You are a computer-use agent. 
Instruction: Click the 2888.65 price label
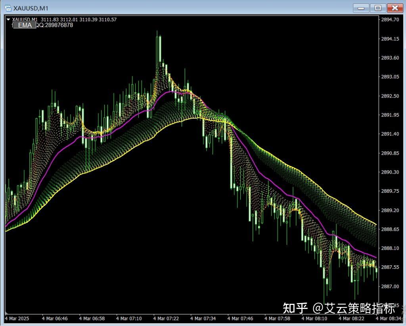(390, 229)
